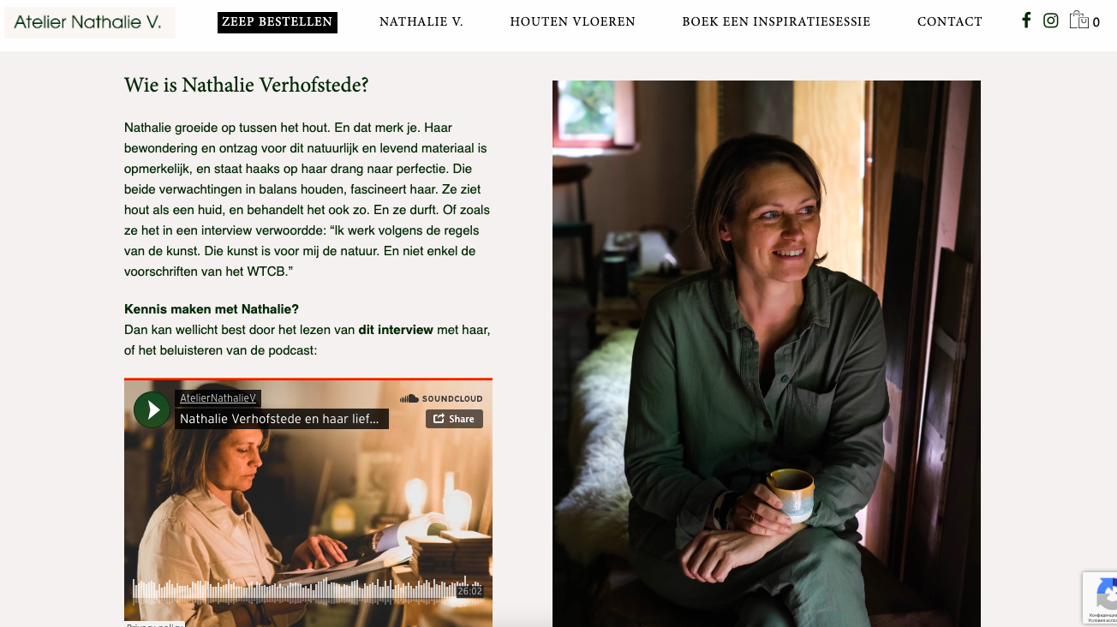The width and height of the screenshot is (1117, 627).
Task: Select Boek een Inspiratiesessie menu item
Action: point(776,22)
